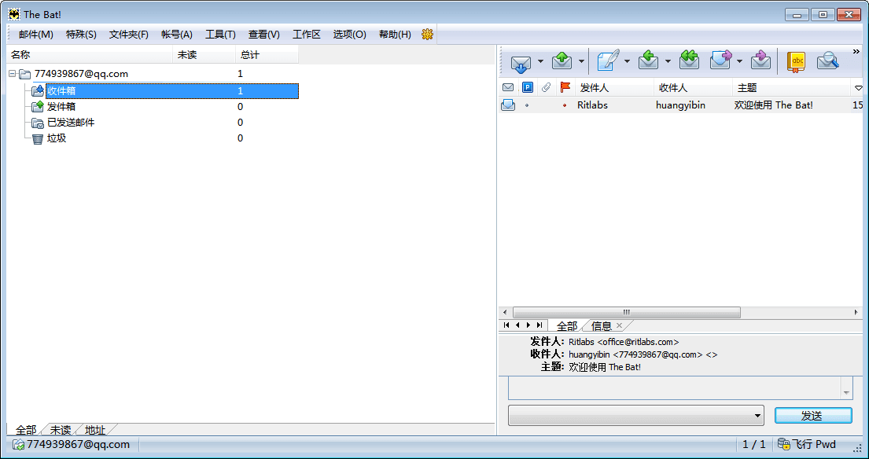Open the address book icon
The image size is (869, 459).
tap(796, 61)
